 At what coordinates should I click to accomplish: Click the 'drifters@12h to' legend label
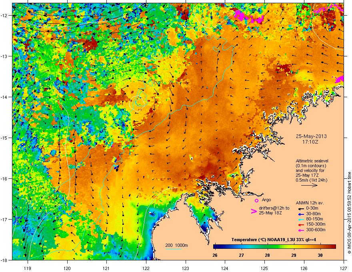(x=274, y=208)
